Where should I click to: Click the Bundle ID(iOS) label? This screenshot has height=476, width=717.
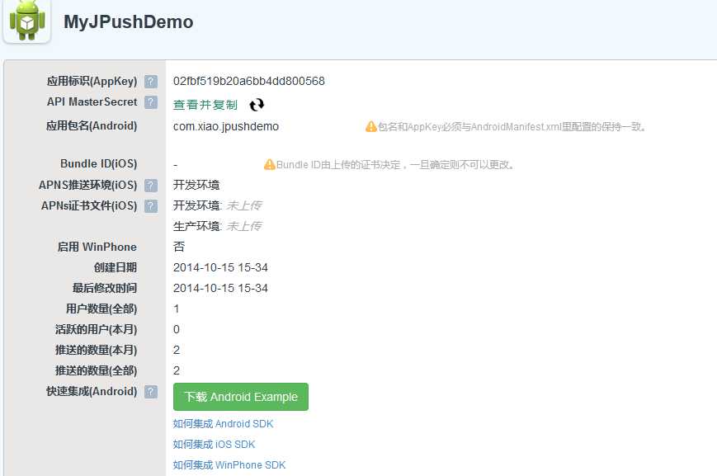tap(99, 163)
